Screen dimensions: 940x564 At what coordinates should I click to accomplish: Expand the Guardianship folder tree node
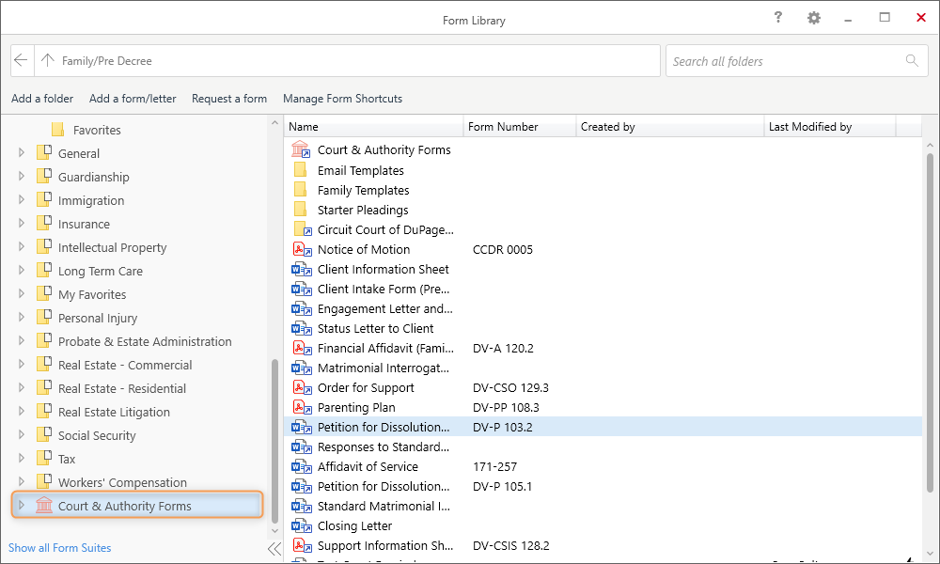tap(22, 177)
